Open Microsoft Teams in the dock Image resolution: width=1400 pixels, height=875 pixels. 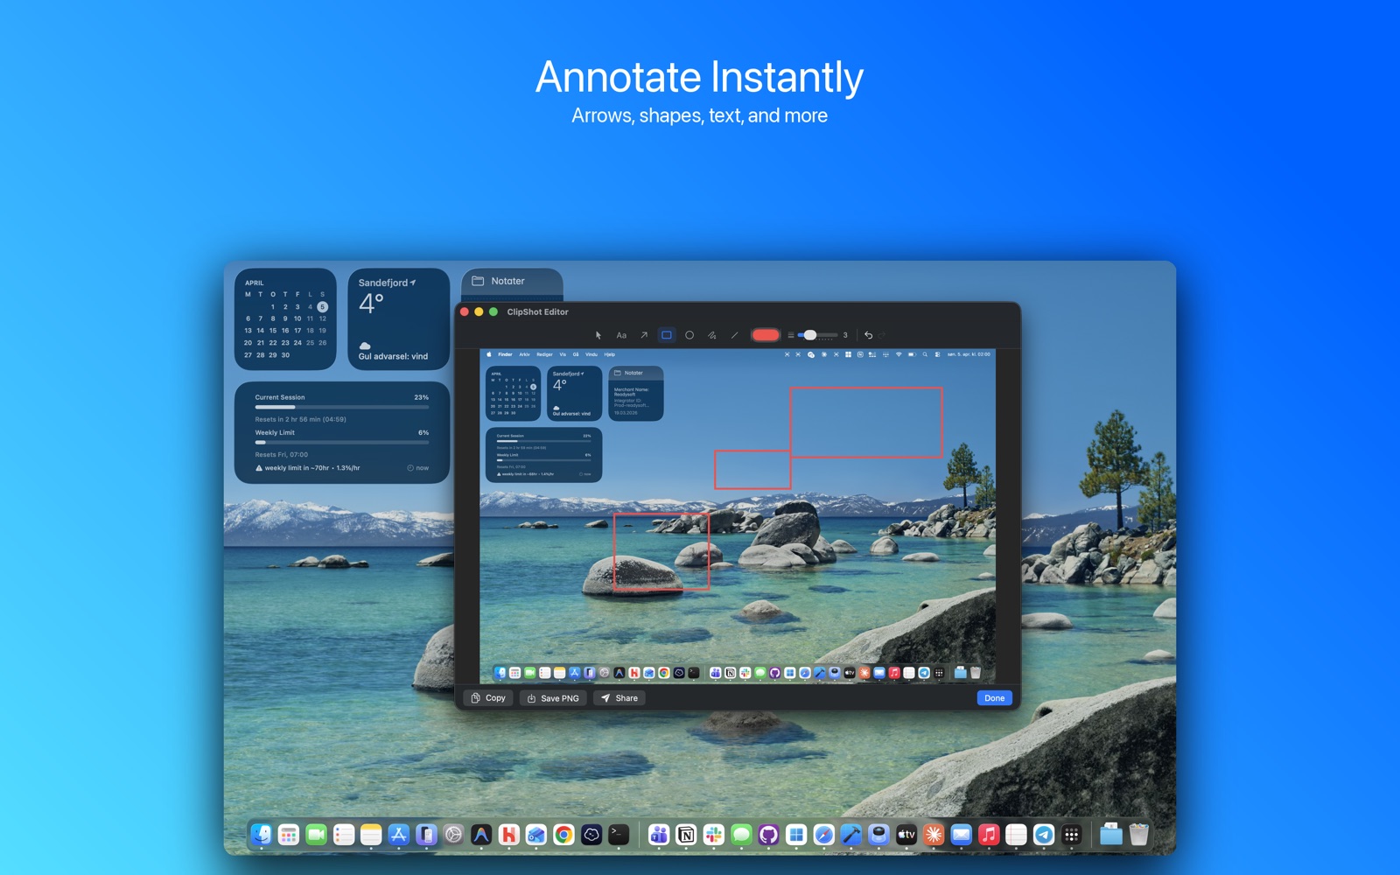click(659, 835)
